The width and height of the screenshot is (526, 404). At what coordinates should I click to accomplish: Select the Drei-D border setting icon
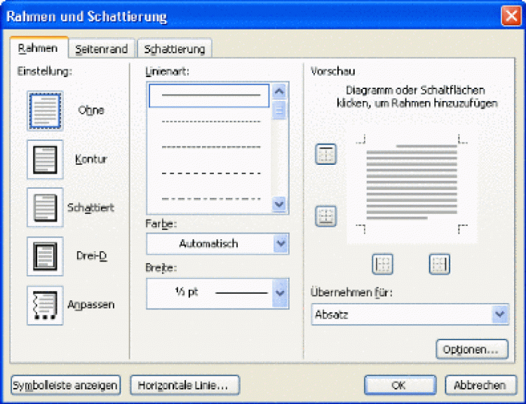45,256
